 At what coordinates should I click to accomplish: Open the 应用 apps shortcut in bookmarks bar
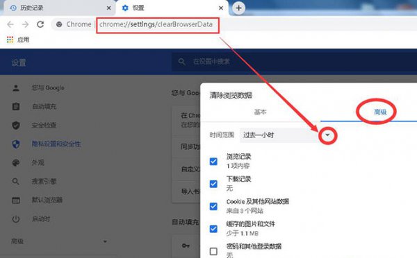coord(18,40)
